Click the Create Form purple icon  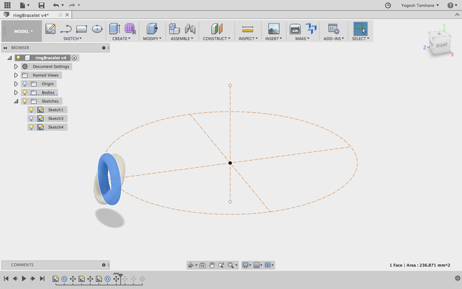(x=130, y=29)
